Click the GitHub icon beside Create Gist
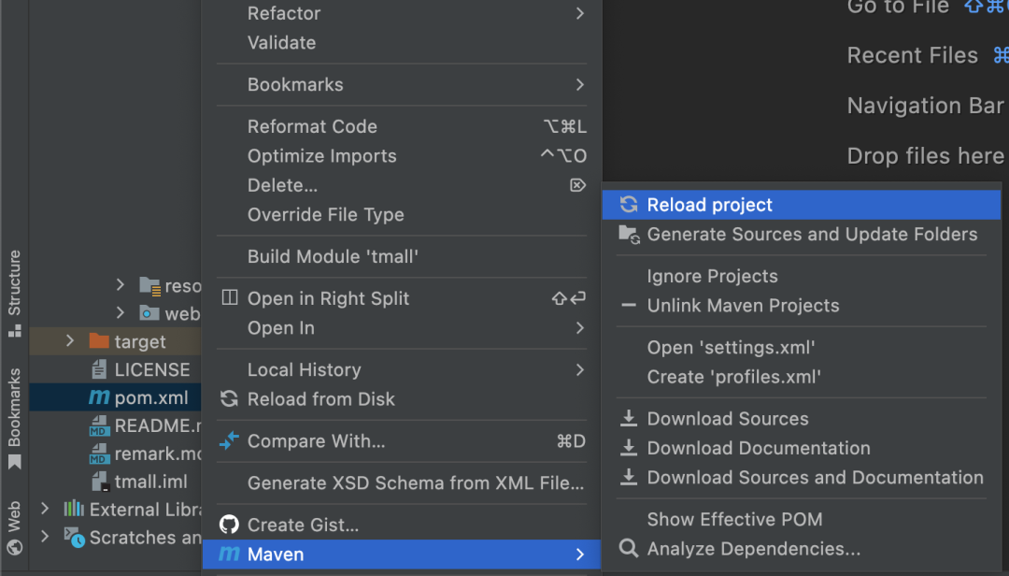 point(229,525)
